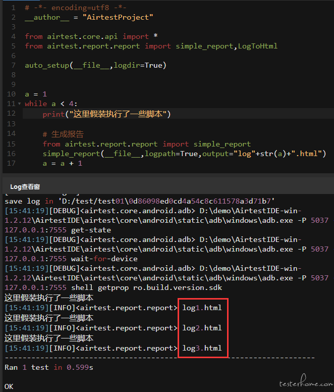Click the simple_report name on line 5
Image resolution: width=334 pixels, height=392 pixels.
pos(204,46)
